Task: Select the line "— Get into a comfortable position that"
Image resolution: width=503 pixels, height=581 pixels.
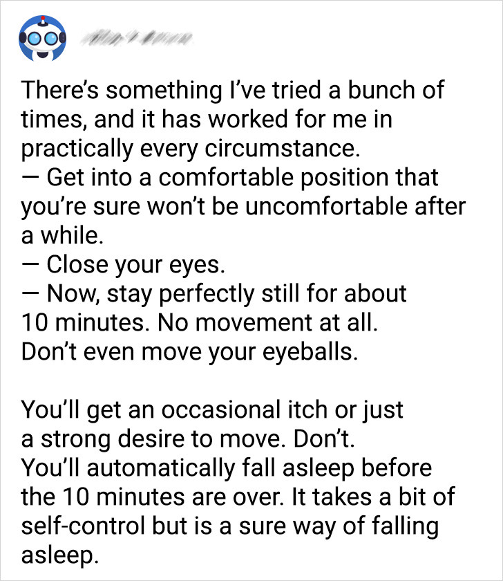Action: 230,178
